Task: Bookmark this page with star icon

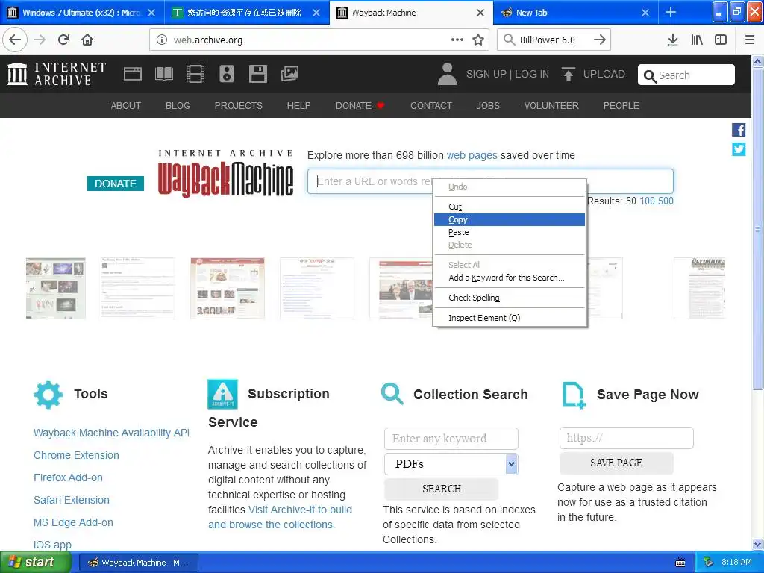Action: pyautogui.click(x=478, y=40)
